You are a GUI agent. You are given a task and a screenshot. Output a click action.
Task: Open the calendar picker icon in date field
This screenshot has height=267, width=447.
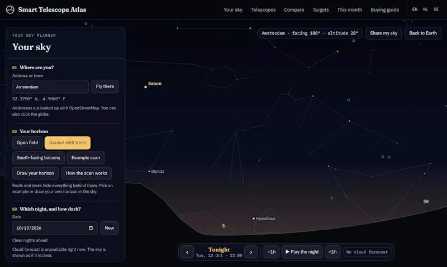(x=91, y=228)
